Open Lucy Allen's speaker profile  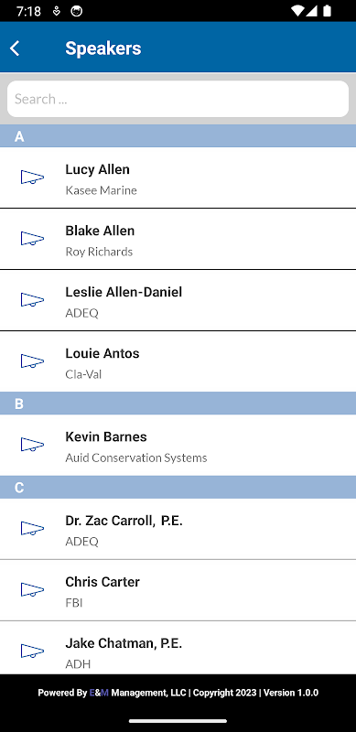[x=178, y=178]
